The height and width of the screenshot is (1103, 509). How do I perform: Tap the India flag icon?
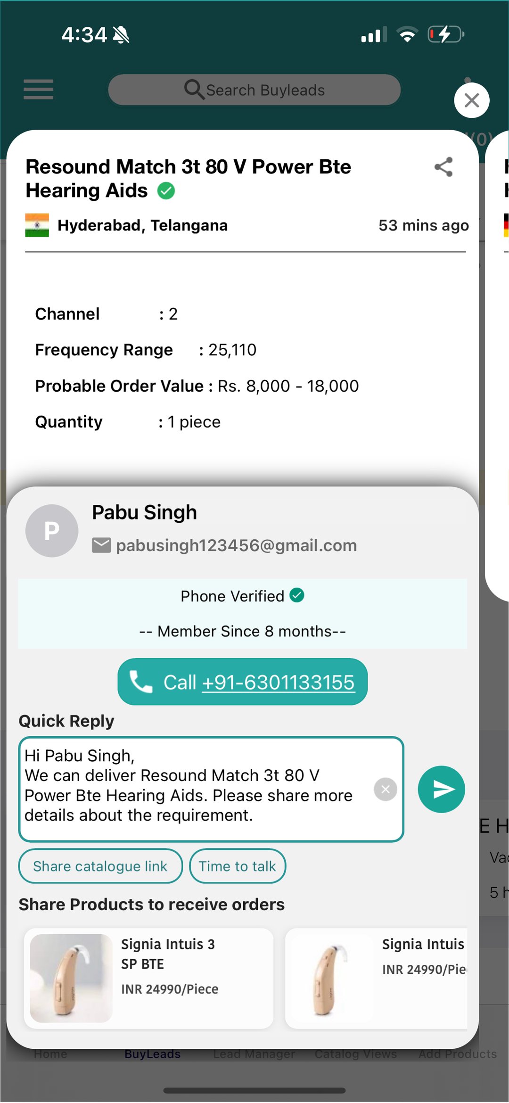pos(37,225)
